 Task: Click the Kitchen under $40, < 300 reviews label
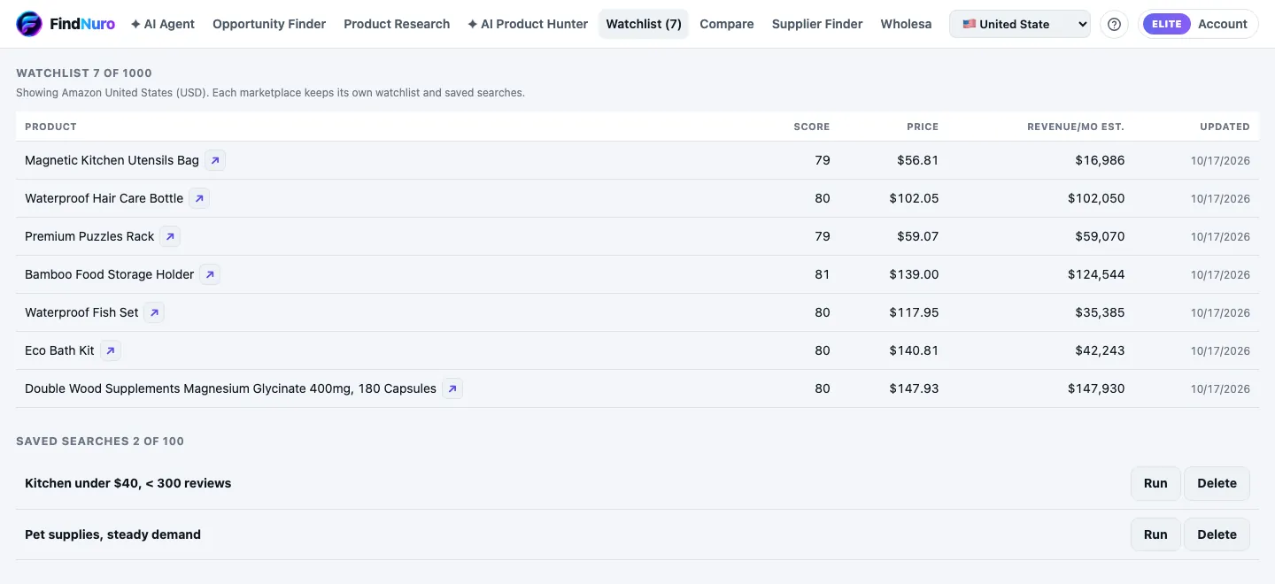click(127, 483)
